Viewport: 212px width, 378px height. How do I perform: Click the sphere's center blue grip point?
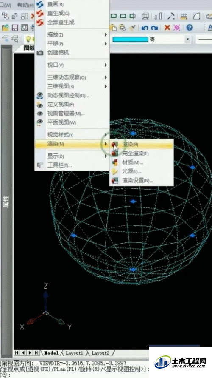coord(133,201)
